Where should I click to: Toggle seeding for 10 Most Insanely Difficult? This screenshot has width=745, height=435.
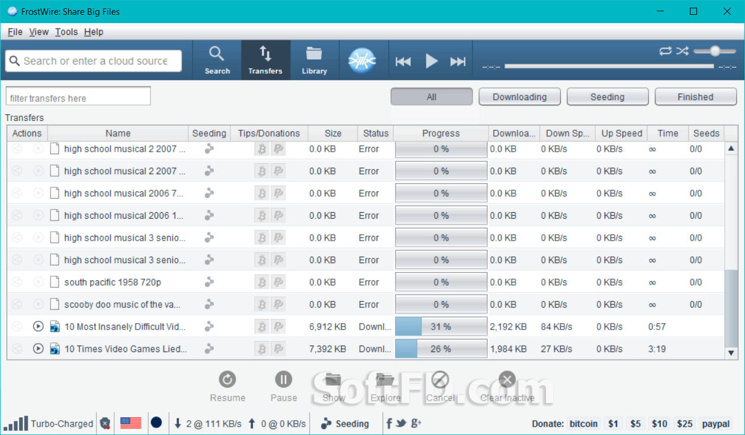click(x=209, y=327)
